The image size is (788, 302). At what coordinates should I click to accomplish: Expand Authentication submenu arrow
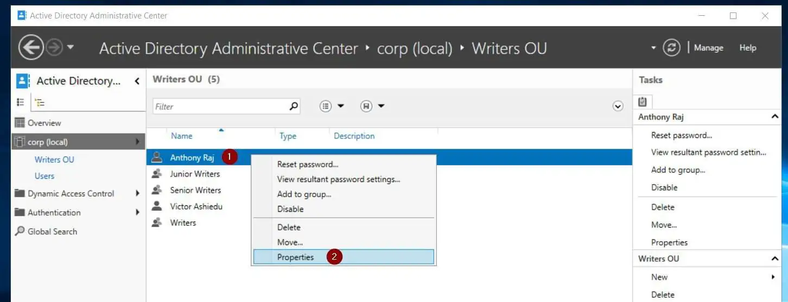138,212
